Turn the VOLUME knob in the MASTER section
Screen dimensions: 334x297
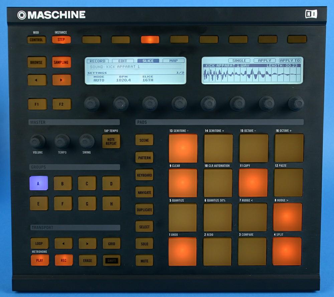click(x=37, y=141)
